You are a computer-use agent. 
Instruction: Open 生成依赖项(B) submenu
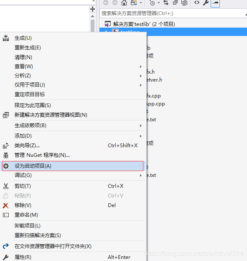pyautogui.click(x=73, y=125)
